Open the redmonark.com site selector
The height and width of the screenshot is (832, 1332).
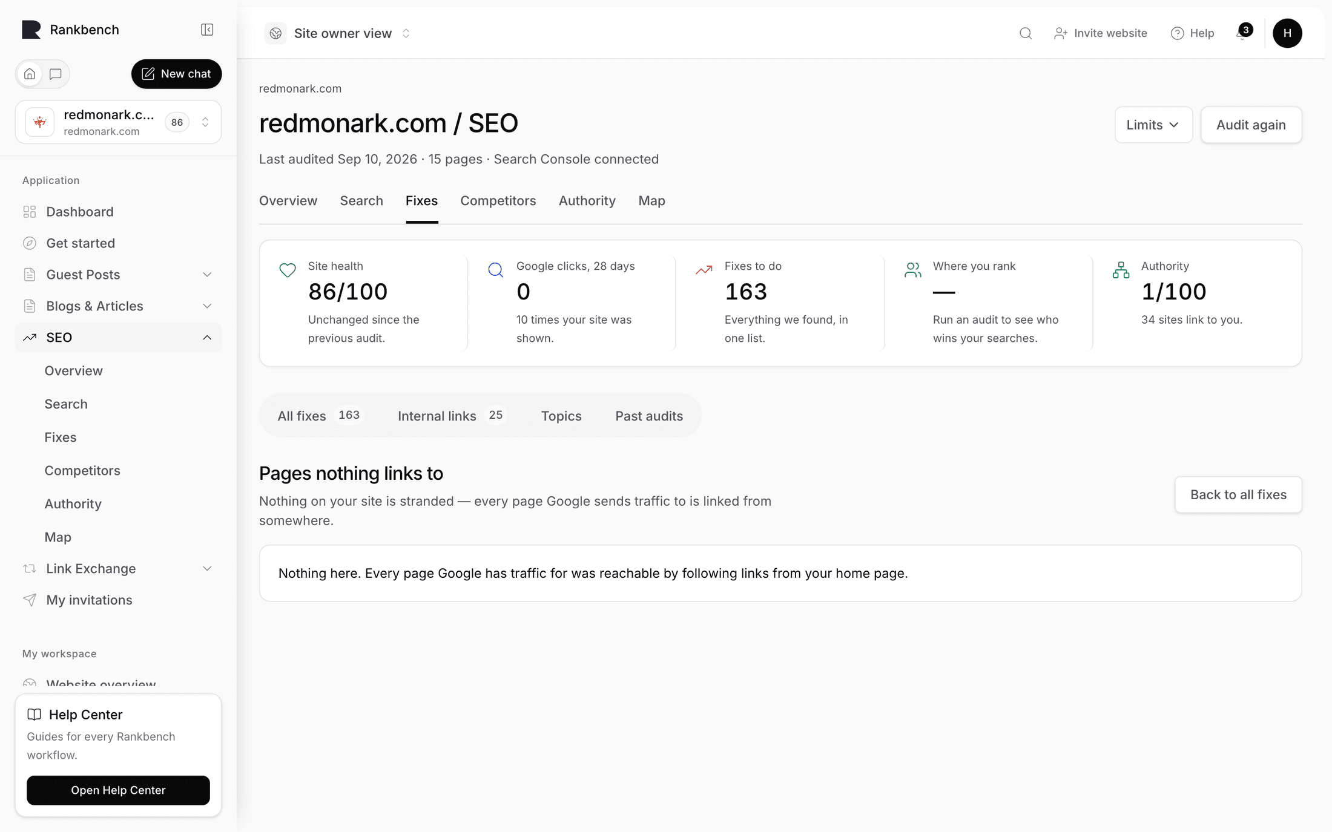click(x=118, y=122)
